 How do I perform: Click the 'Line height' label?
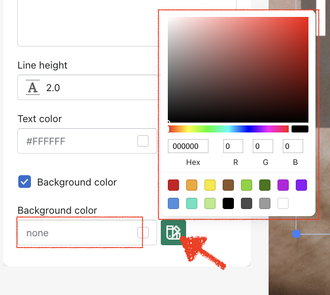point(42,65)
